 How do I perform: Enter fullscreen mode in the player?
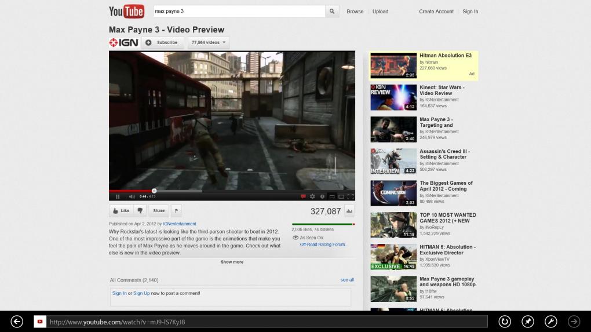pyautogui.click(x=351, y=196)
